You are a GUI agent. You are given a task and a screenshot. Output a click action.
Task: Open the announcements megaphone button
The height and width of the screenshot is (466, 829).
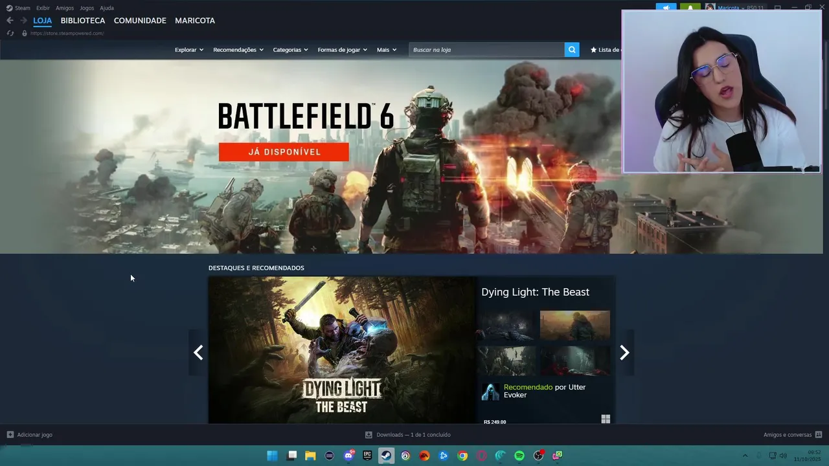click(666, 8)
